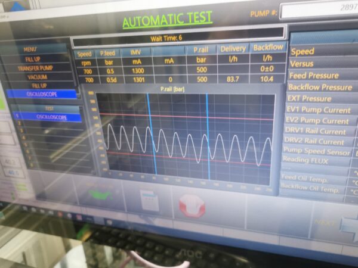Select test step 1 OSCILLOSCOPE
This screenshot has width=358, height=268.
[x=49, y=117]
